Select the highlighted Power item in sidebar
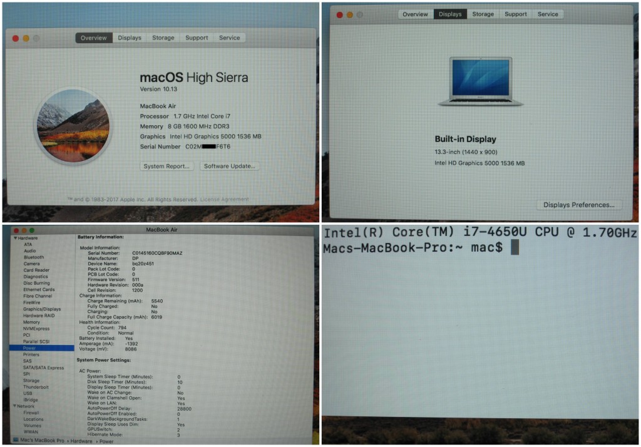 [42, 348]
